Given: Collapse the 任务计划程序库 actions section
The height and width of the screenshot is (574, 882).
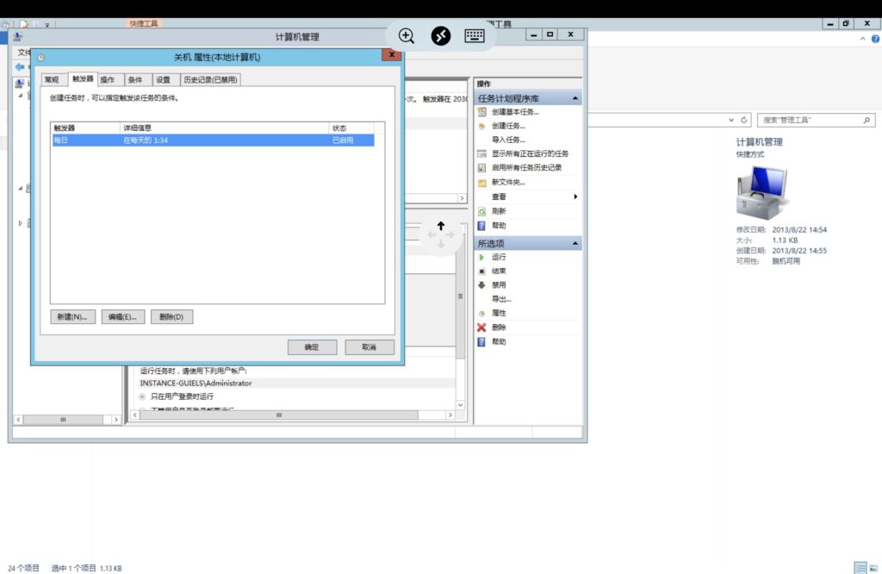Looking at the screenshot, I should pos(575,99).
